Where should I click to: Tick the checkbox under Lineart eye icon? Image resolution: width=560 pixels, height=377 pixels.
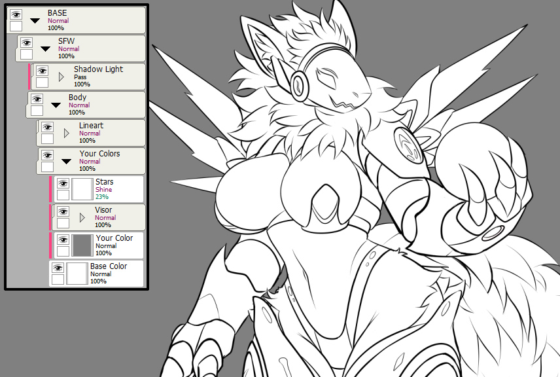pos(48,139)
